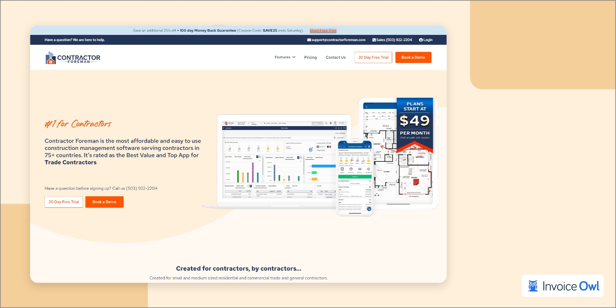Click the phone icon next to Sales
This screenshot has height=308, width=616.
click(x=374, y=40)
